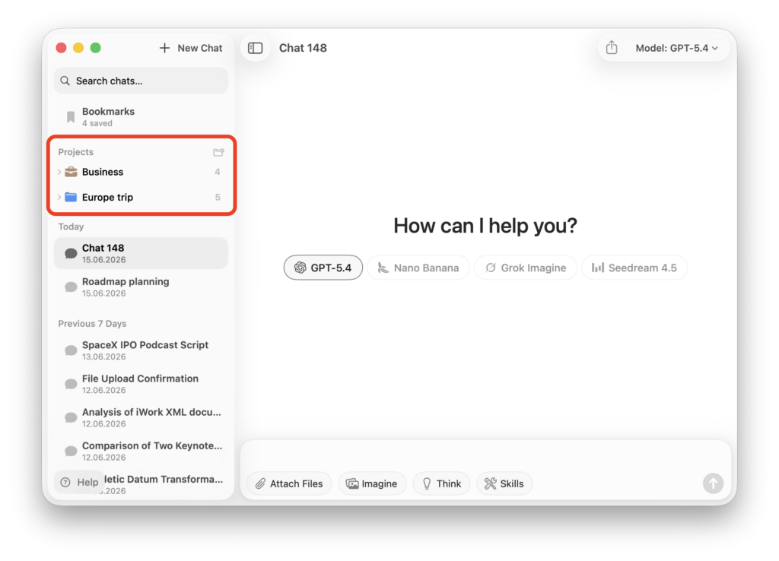
Task: Toggle the sidebar panel icon
Action: 256,48
